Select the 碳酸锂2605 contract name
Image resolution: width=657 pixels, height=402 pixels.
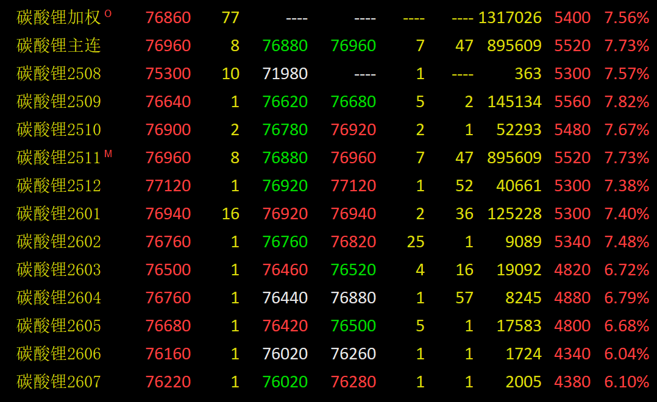[x=59, y=326]
